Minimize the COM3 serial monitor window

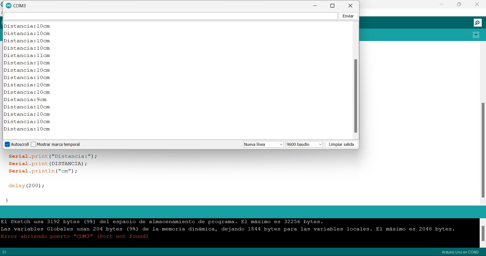pos(315,6)
